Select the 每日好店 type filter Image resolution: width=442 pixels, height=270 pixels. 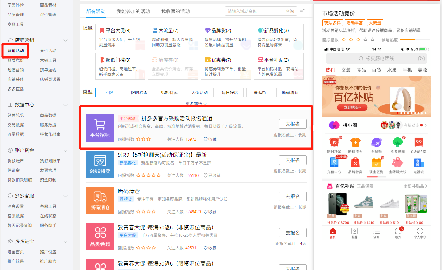[230, 92]
